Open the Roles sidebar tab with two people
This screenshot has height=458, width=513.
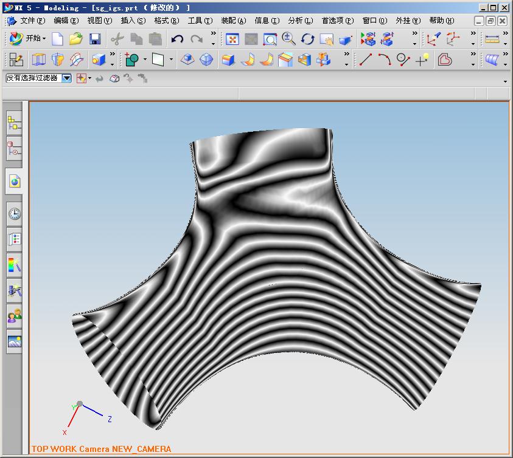(15, 316)
